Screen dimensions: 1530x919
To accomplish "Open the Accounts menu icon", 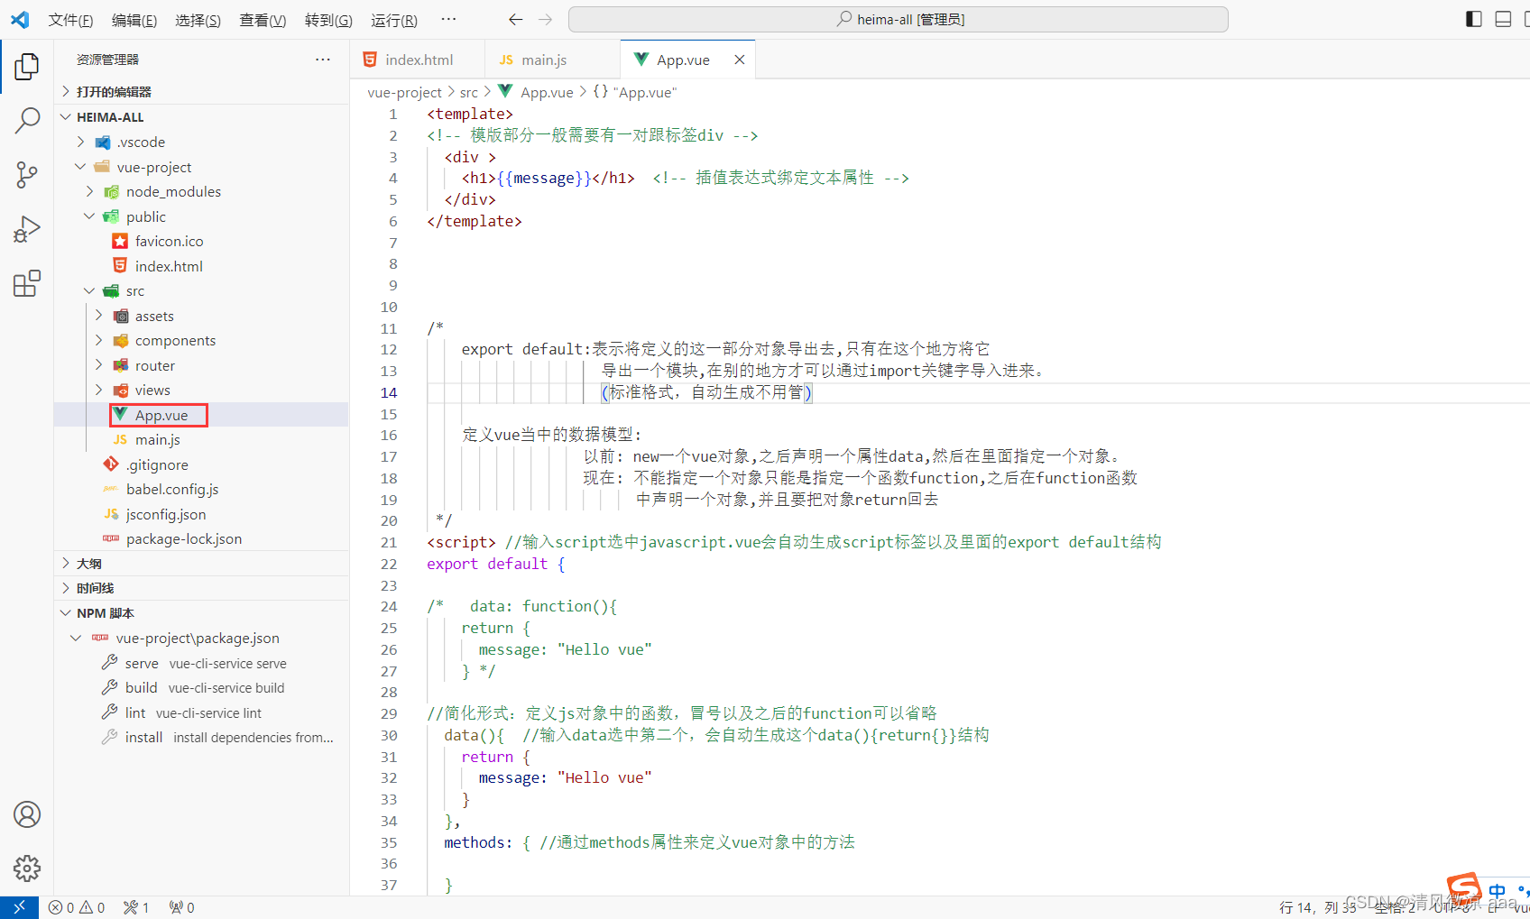I will coord(27,814).
